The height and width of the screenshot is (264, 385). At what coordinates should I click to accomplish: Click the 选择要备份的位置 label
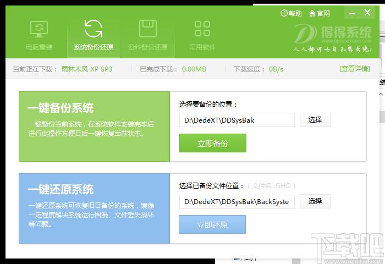point(208,105)
